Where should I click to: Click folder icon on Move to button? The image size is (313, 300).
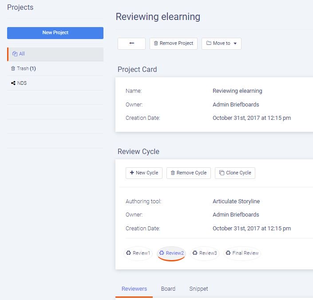(x=209, y=43)
